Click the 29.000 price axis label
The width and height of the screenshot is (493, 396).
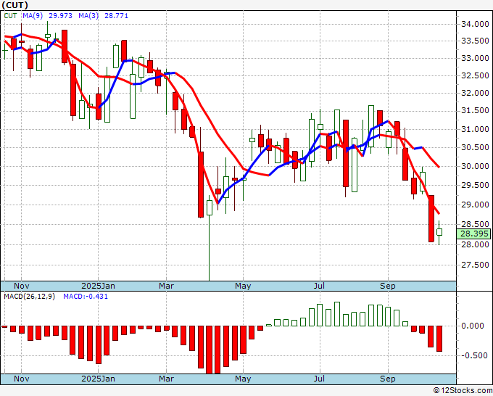pyautogui.click(x=475, y=205)
